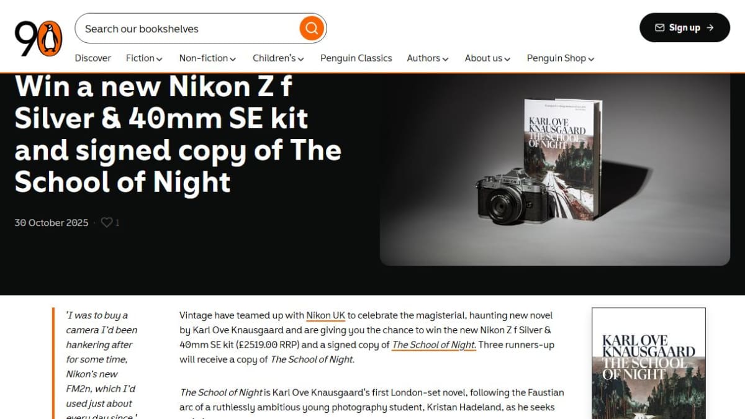Image resolution: width=745 pixels, height=419 pixels.
Task: Expand the Fiction menu chevron
Action: (x=160, y=59)
